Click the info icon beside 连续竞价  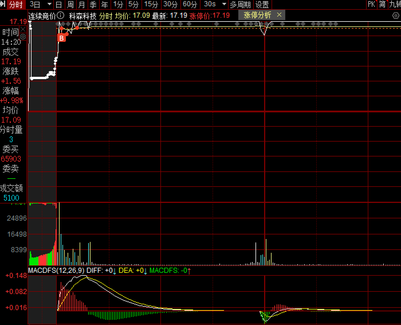[60, 15]
